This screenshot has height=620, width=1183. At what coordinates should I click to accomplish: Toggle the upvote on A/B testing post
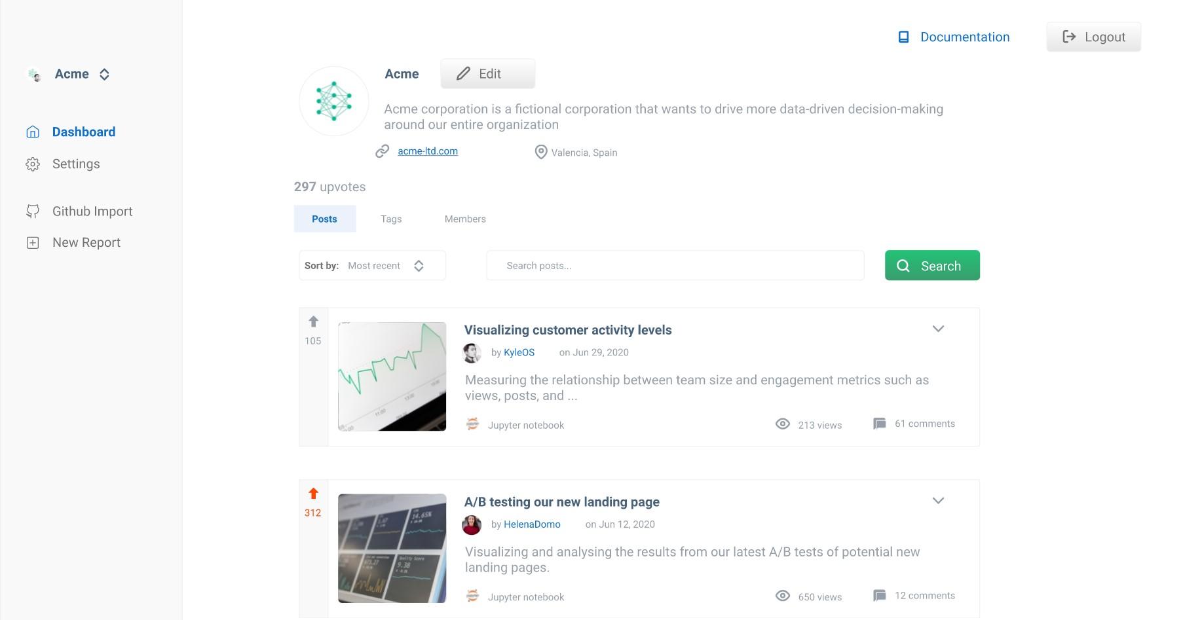(x=313, y=494)
